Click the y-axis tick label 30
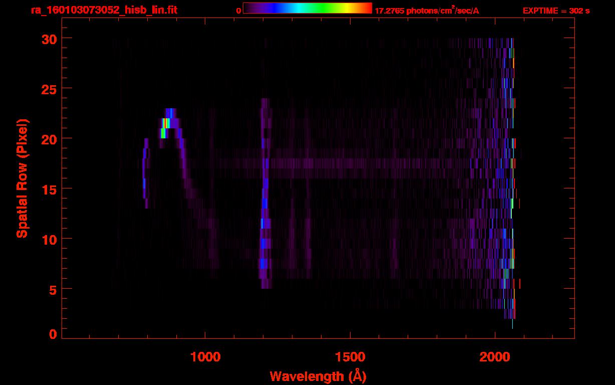Image resolution: width=615 pixels, height=385 pixels. coord(50,39)
